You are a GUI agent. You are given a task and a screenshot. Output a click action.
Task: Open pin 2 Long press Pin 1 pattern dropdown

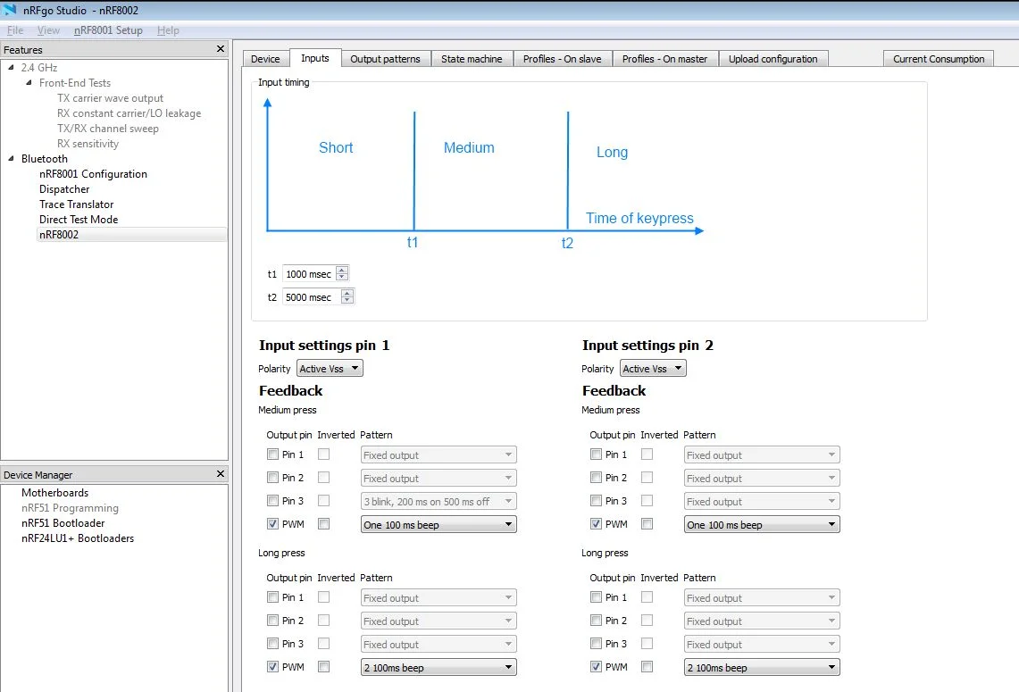(x=762, y=597)
